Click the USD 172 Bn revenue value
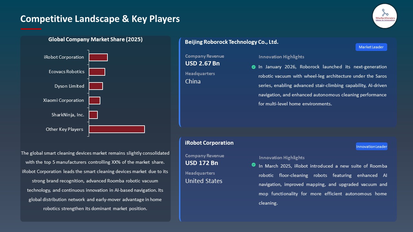Screen dimensions: 413x232 202,163
